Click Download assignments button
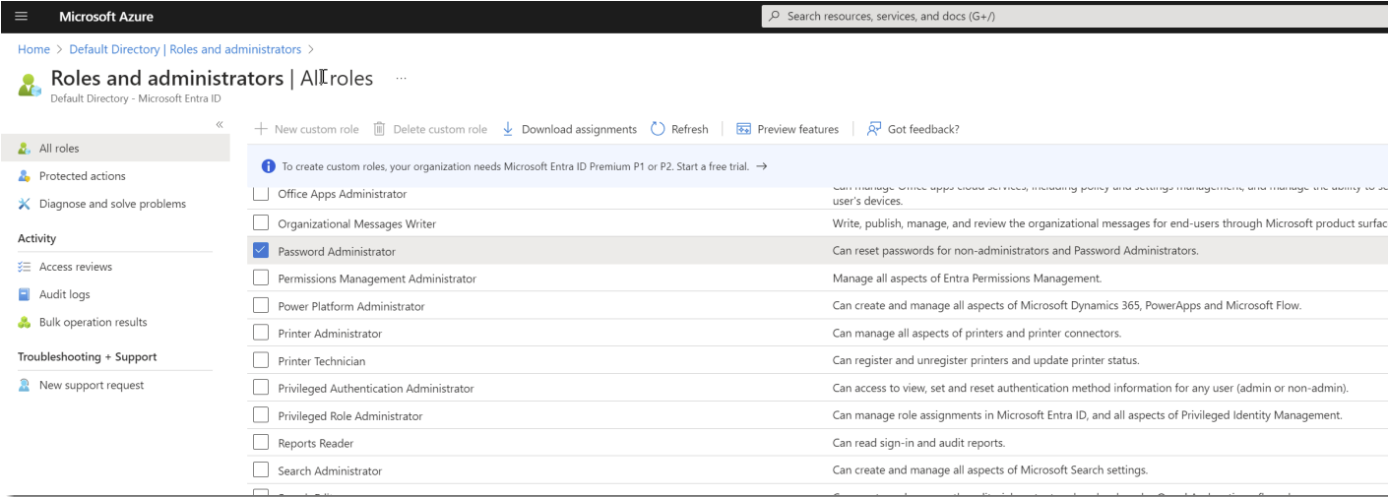Screen dimensions: 1388x497 click(x=569, y=129)
